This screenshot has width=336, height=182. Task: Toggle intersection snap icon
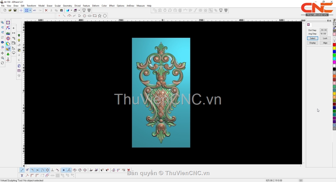pyautogui.click(x=37, y=170)
